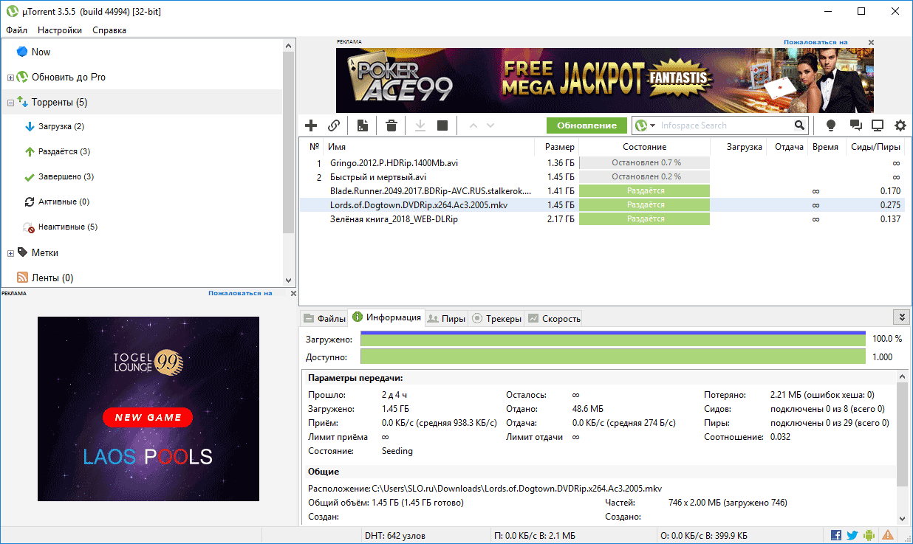913x544 pixels.
Task: Create new torrent file icon
Action: pyautogui.click(x=363, y=125)
